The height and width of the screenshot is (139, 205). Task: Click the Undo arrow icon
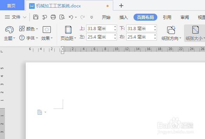pos(71,17)
